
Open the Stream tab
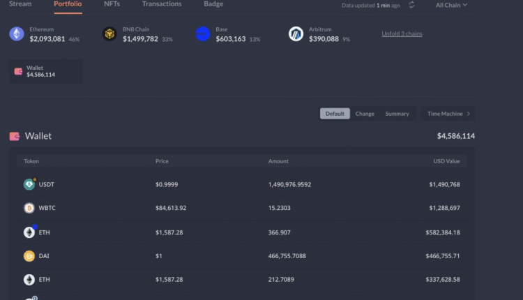click(x=20, y=4)
